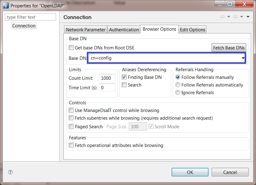Maximize the Properties dialog window
The height and width of the screenshot is (185, 256).
[230, 4]
